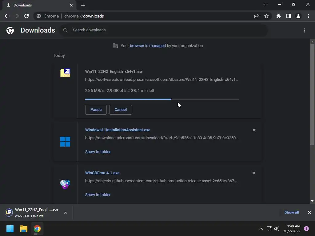Go back using the browser back arrow

[x=7, y=16]
